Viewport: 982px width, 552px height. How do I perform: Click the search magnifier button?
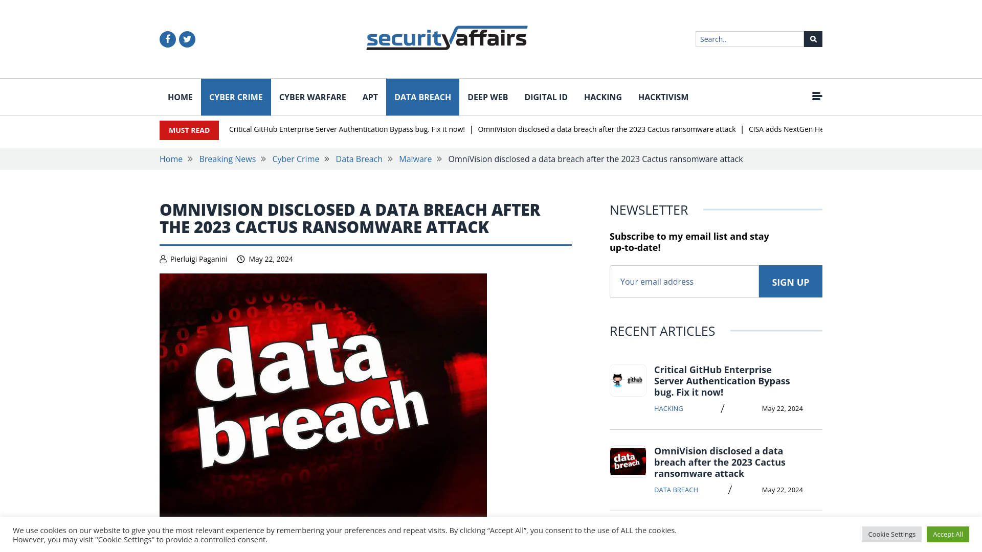813,39
